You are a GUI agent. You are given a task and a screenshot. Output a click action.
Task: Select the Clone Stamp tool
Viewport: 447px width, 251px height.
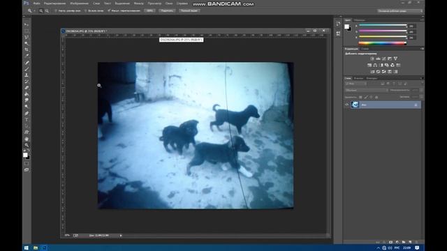pyautogui.click(x=27, y=75)
